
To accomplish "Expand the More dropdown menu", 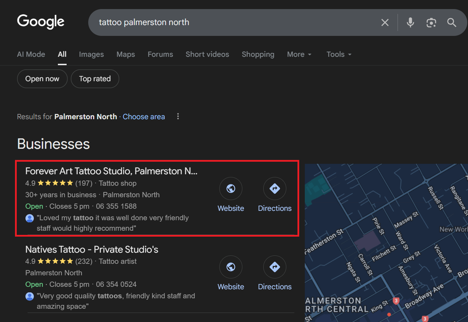I will [x=299, y=54].
